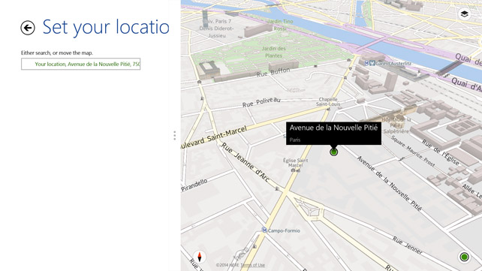
Task: Click the Jardin des Plantes park label
Action: click(x=273, y=52)
